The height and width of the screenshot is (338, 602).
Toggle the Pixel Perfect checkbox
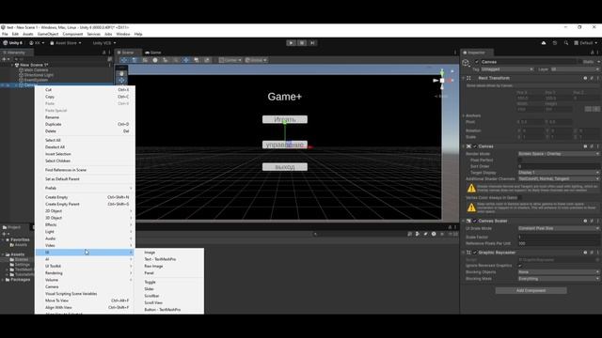pos(520,161)
